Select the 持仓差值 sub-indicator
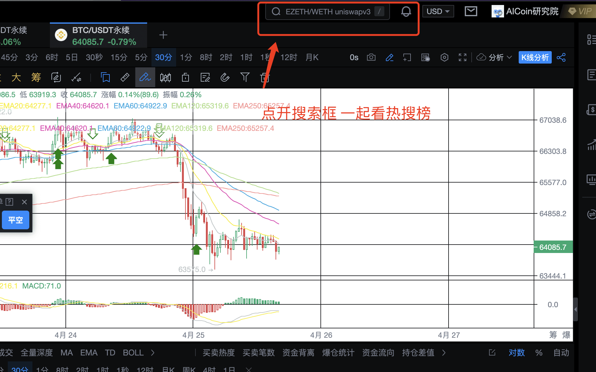The height and width of the screenshot is (372, 596). pos(418,353)
